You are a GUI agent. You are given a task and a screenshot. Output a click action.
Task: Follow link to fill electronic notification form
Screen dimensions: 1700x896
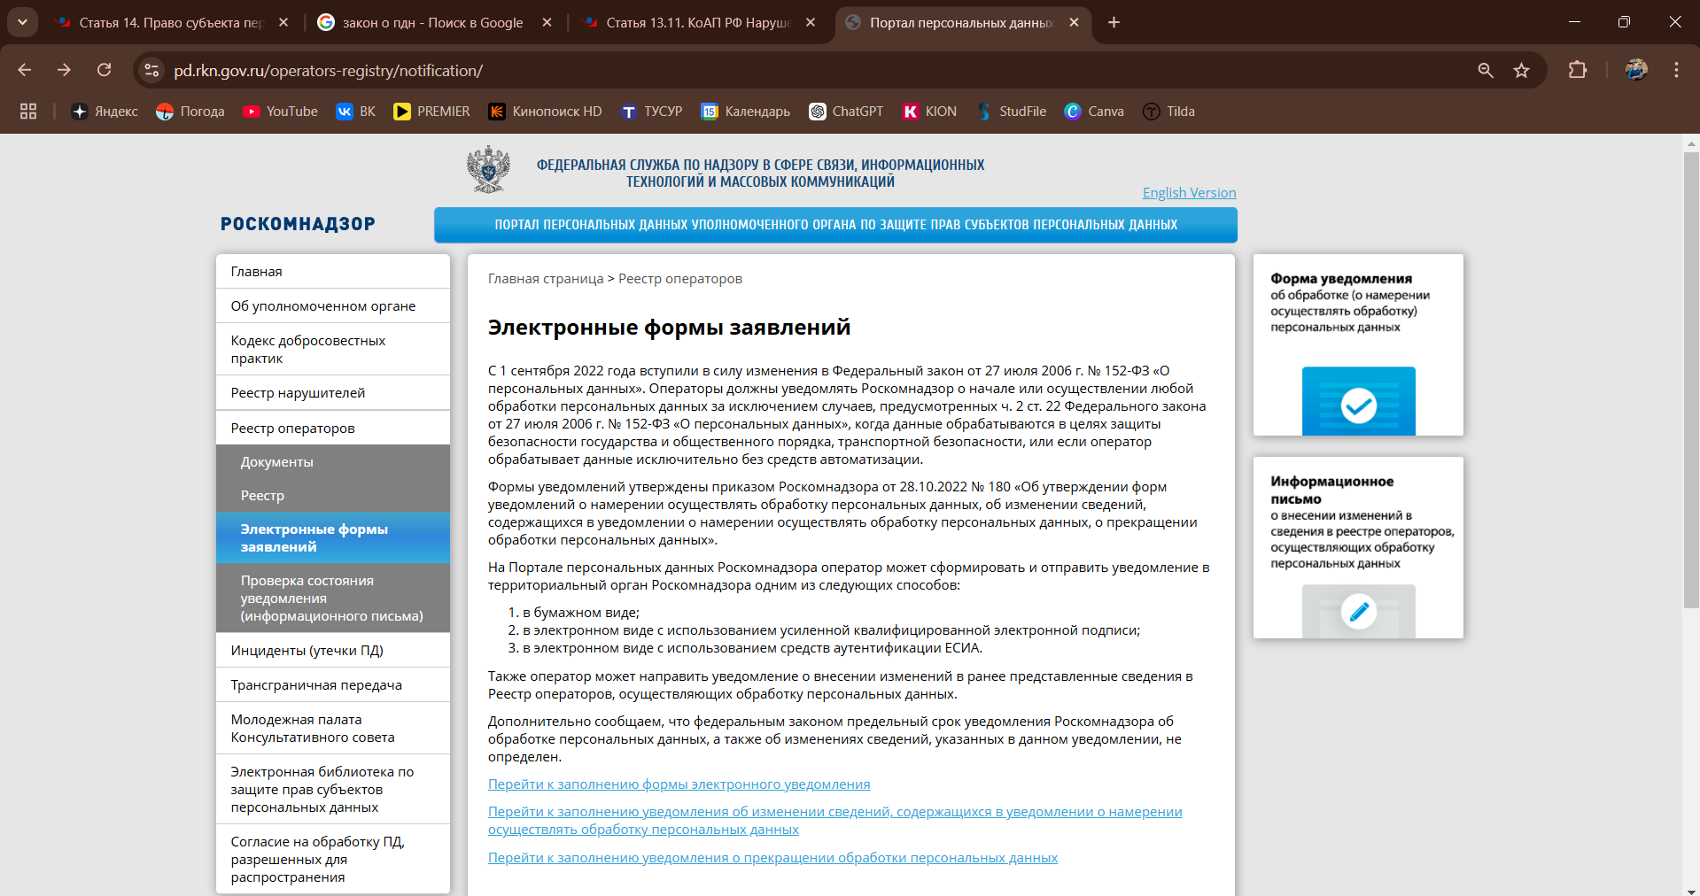[679, 784]
